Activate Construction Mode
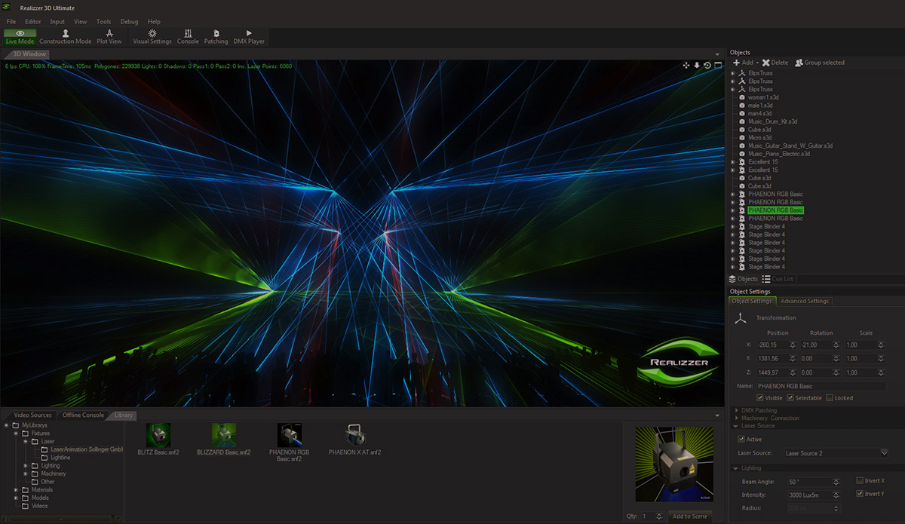Image resolution: width=905 pixels, height=524 pixels. coord(66,37)
